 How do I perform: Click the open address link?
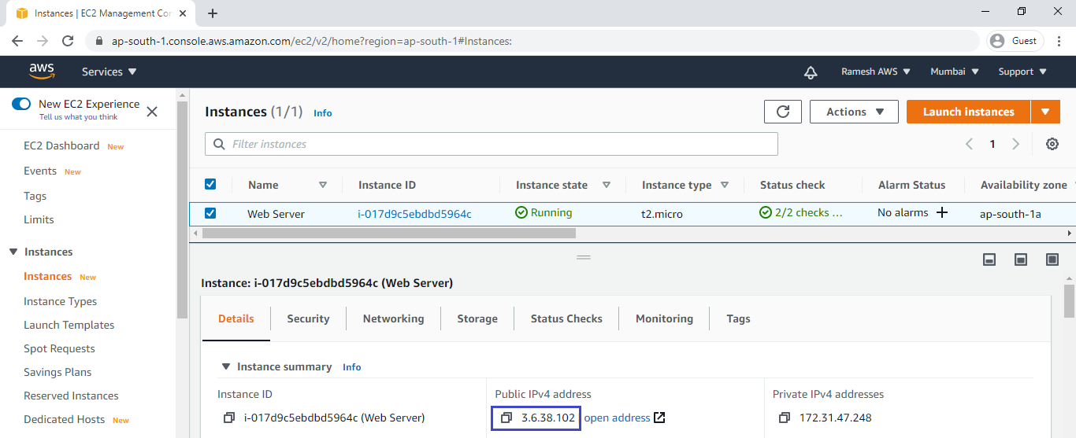[x=617, y=418]
